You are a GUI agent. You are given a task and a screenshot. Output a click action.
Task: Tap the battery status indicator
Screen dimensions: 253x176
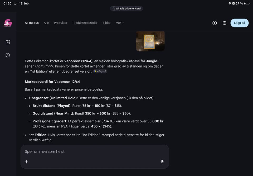tap(247, 3)
